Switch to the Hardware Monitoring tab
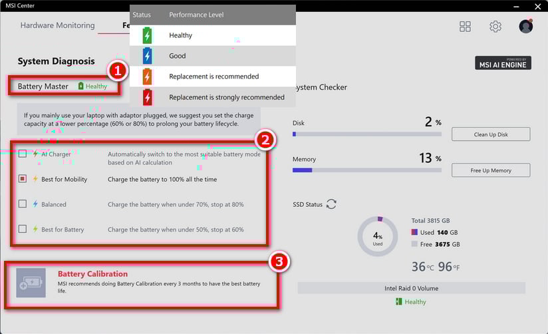 (58, 25)
